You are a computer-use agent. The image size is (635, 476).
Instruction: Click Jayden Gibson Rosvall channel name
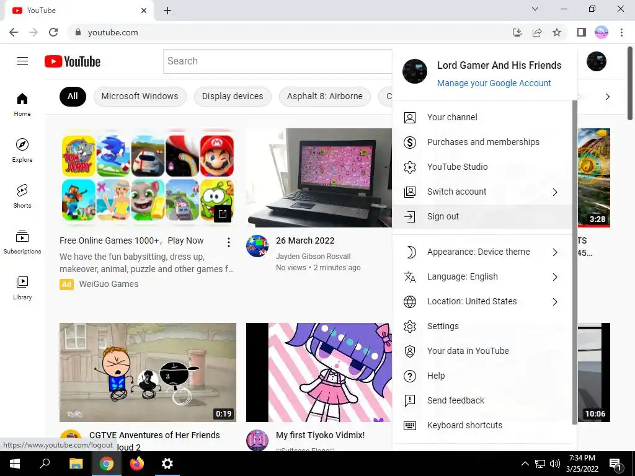coord(313,257)
